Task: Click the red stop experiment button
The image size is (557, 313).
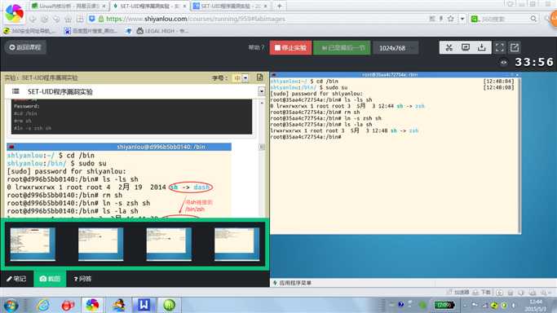Action: [290, 47]
